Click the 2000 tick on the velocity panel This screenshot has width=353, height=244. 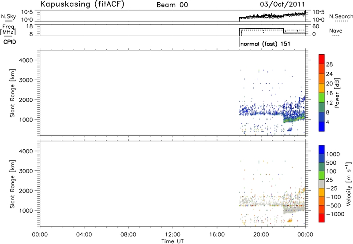pyautogui.click(x=26, y=191)
